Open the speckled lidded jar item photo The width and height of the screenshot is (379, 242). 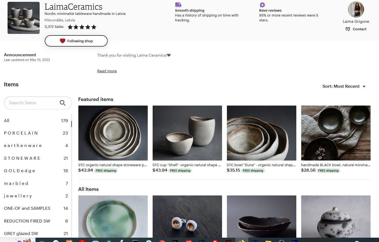coord(336,217)
